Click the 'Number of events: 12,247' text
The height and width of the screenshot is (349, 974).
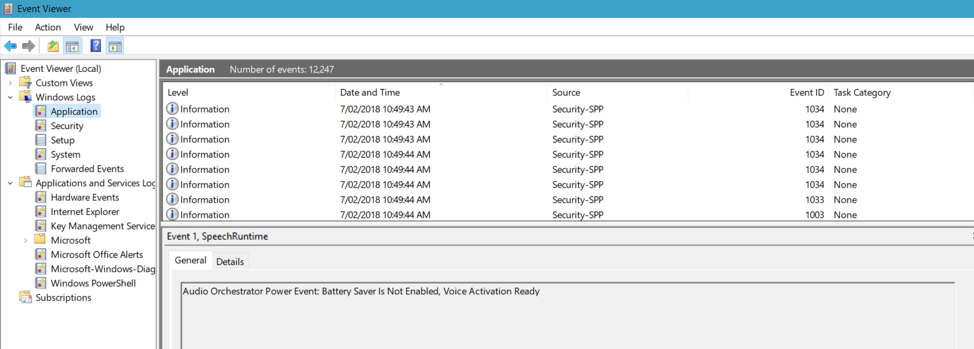[x=282, y=69]
